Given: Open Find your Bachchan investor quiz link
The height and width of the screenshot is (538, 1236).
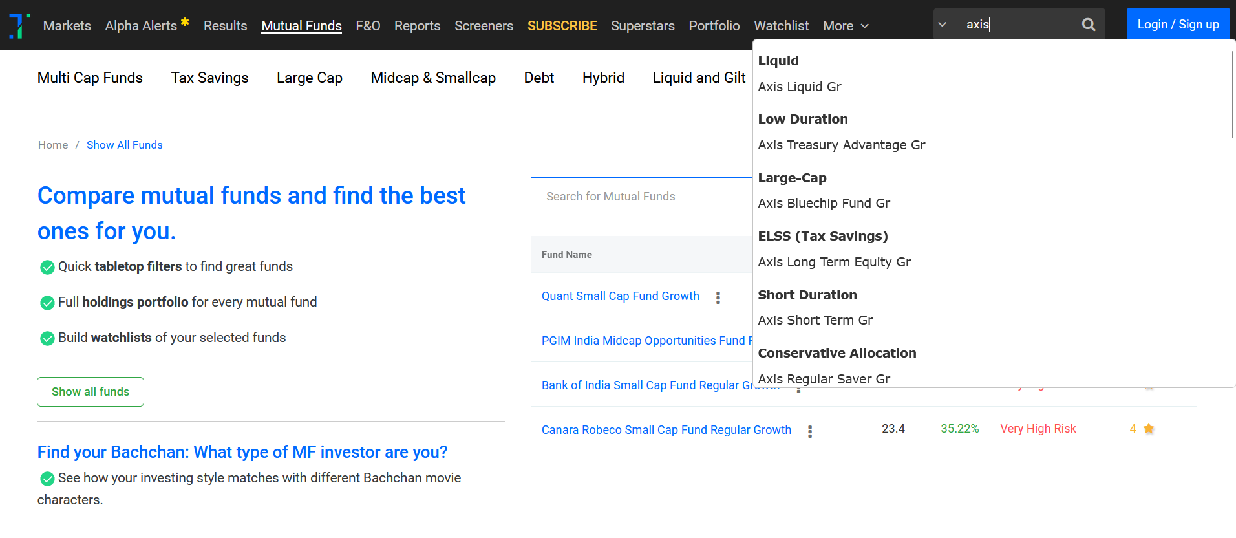Looking at the screenshot, I should 242,452.
